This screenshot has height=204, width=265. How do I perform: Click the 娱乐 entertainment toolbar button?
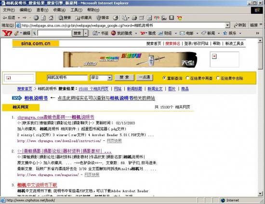230,33
